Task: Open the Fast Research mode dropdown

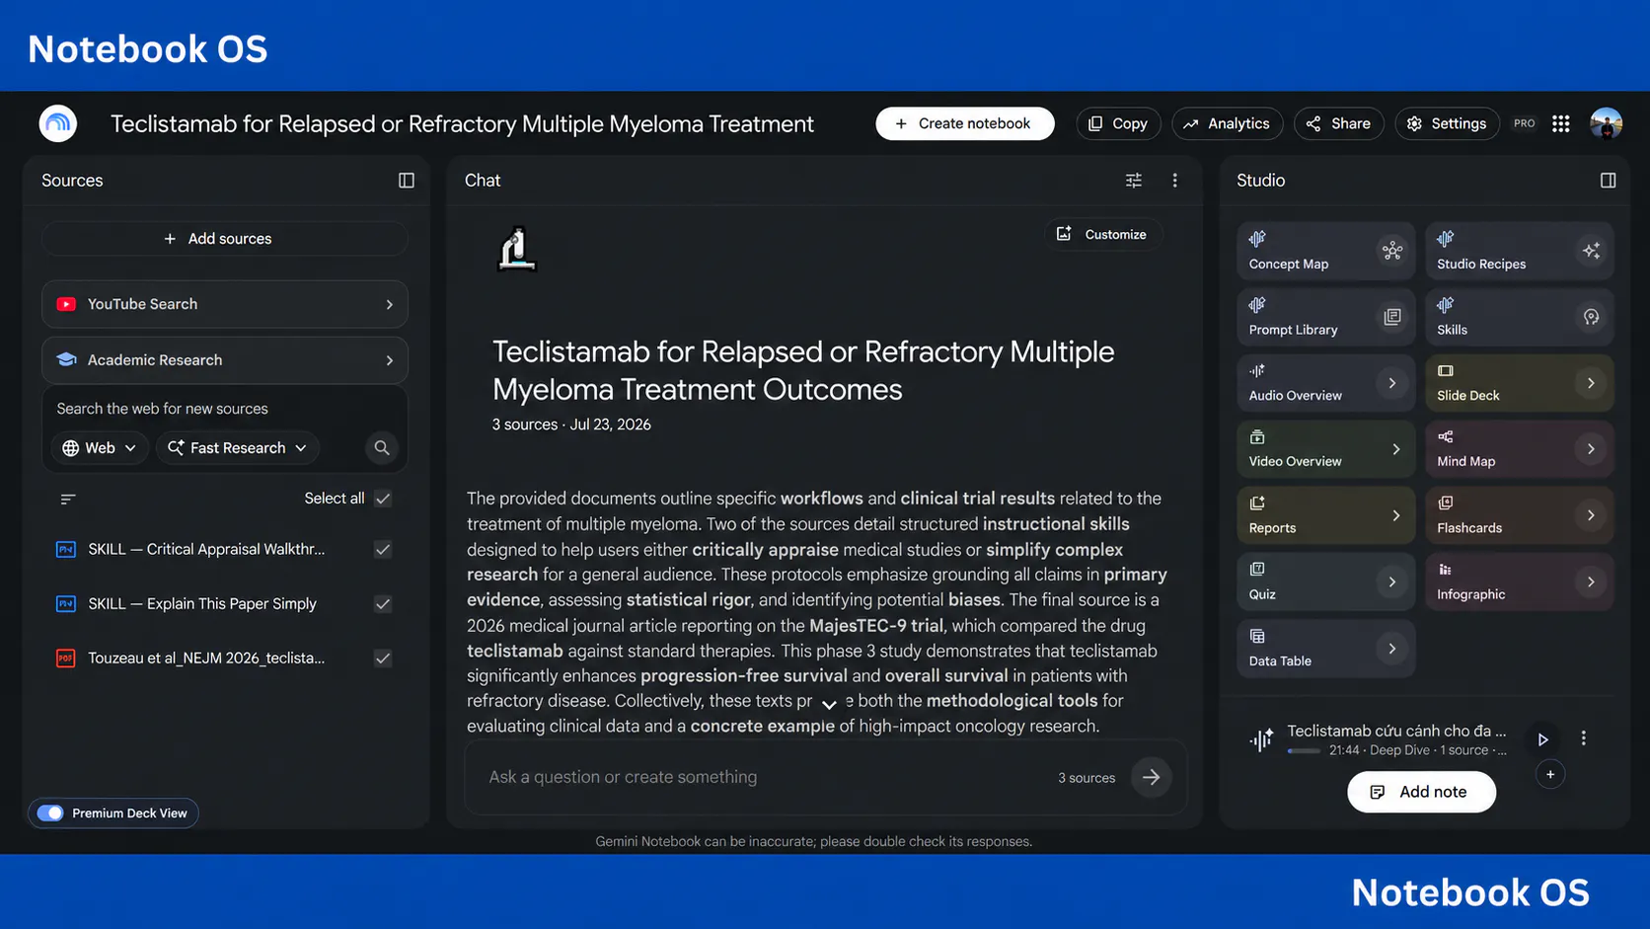Action: (x=238, y=448)
